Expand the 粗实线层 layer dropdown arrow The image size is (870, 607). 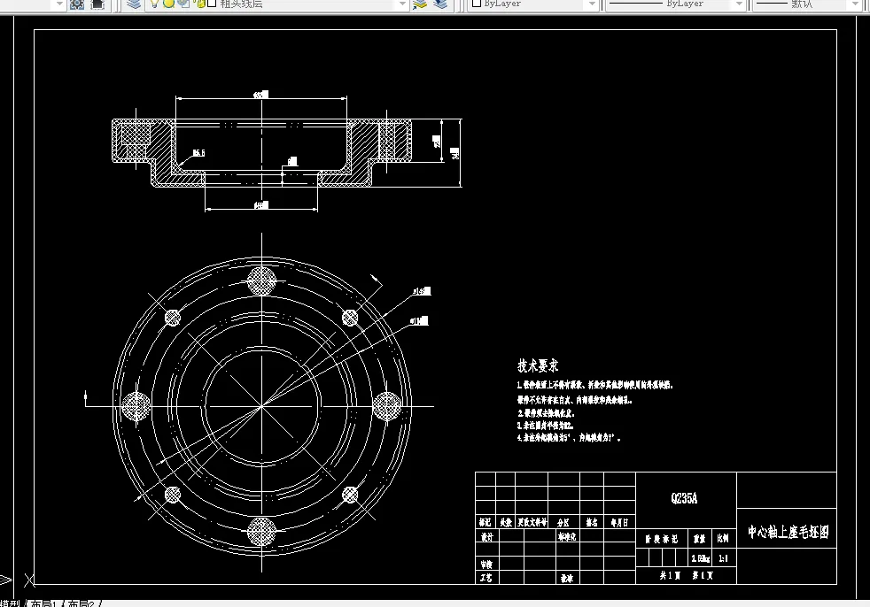click(x=403, y=4)
